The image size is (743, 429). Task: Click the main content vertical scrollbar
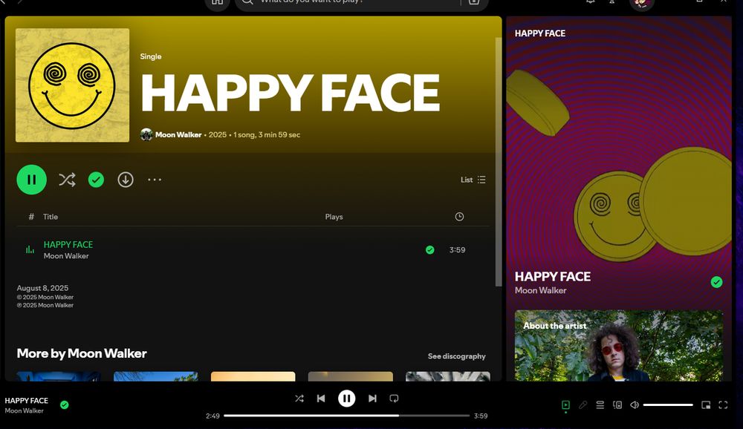click(x=498, y=161)
